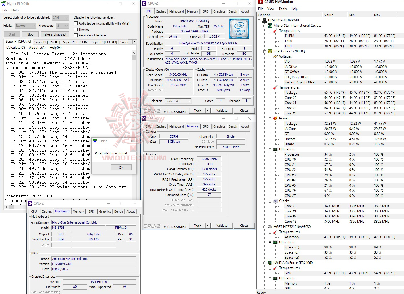Enable Aero Glass Interface option
The image size is (404, 294).
[x=76, y=35]
